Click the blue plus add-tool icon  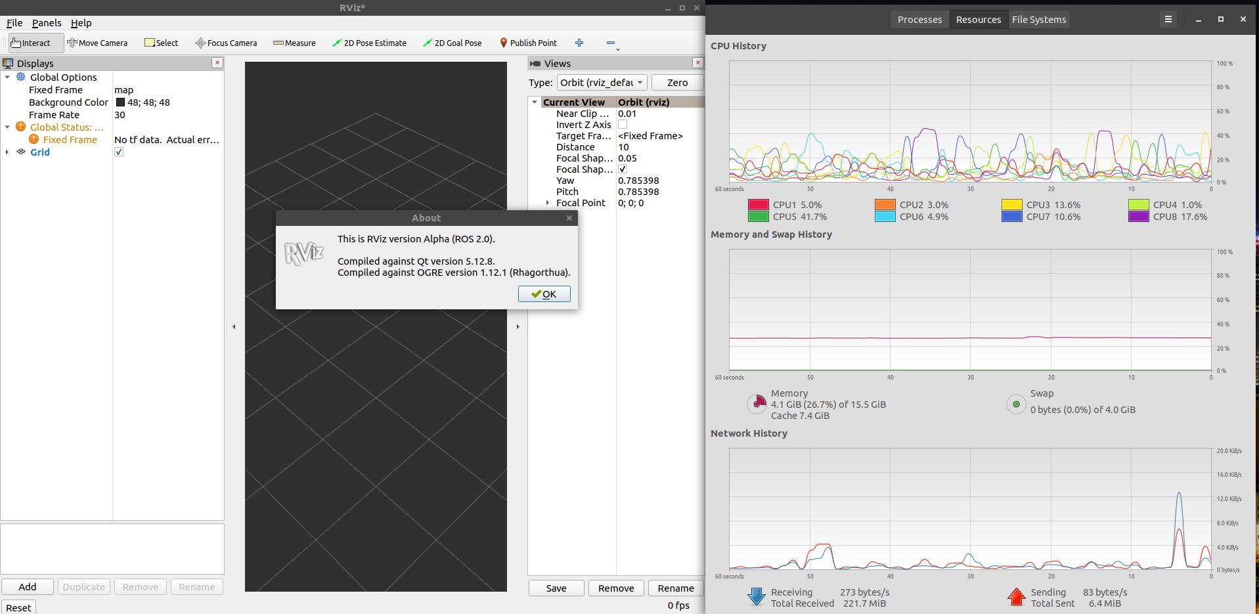tap(579, 43)
